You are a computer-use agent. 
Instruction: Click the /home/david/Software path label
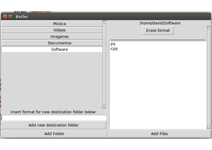[x=160, y=23]
